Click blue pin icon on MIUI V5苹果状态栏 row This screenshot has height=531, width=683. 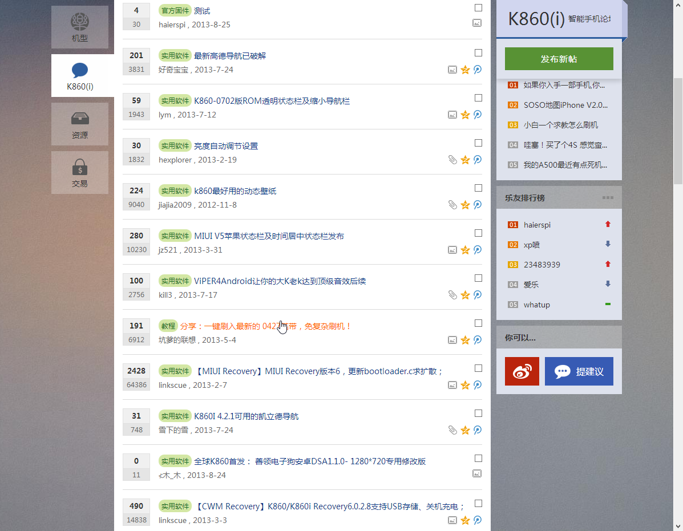[478, 250]
